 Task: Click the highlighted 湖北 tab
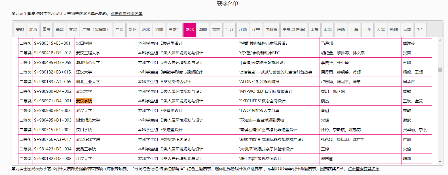190,30
